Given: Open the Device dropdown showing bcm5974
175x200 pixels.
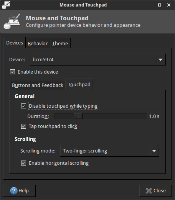Looking at the screenshot, I should pos(98,60).
